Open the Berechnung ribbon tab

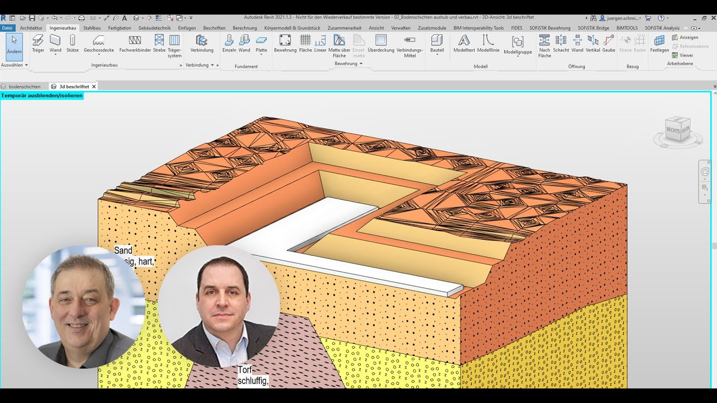pos(245,28)
